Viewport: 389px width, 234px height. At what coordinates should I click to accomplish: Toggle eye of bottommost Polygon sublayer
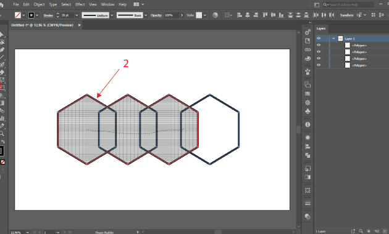tap(319, 65)
